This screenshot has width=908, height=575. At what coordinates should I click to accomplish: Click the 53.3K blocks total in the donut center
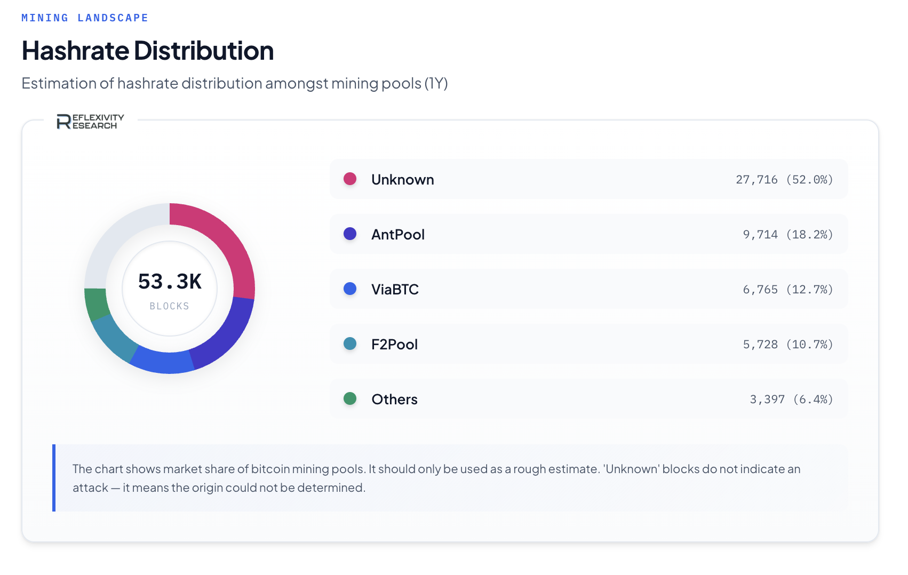tap(170, 282)
